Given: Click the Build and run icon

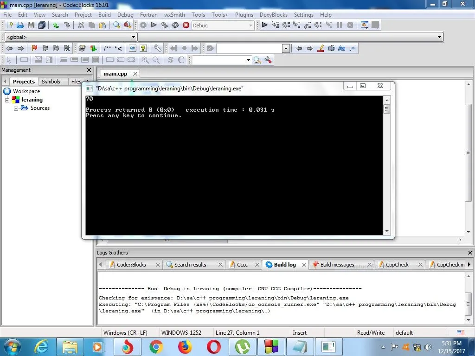Looking at the screenshot, I should point(165,25).
